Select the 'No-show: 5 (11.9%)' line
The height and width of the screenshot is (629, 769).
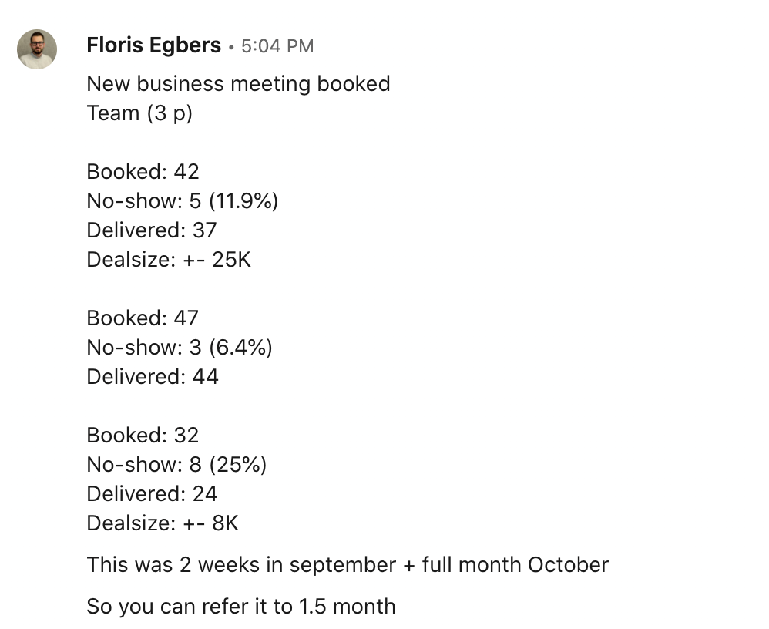[183, 201]
